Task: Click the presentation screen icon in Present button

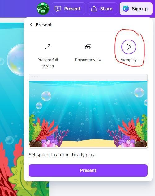Action: point(58,9)
